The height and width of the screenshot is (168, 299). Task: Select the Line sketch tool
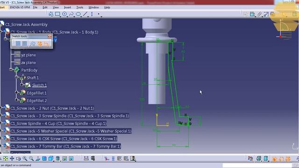(85, 14)
